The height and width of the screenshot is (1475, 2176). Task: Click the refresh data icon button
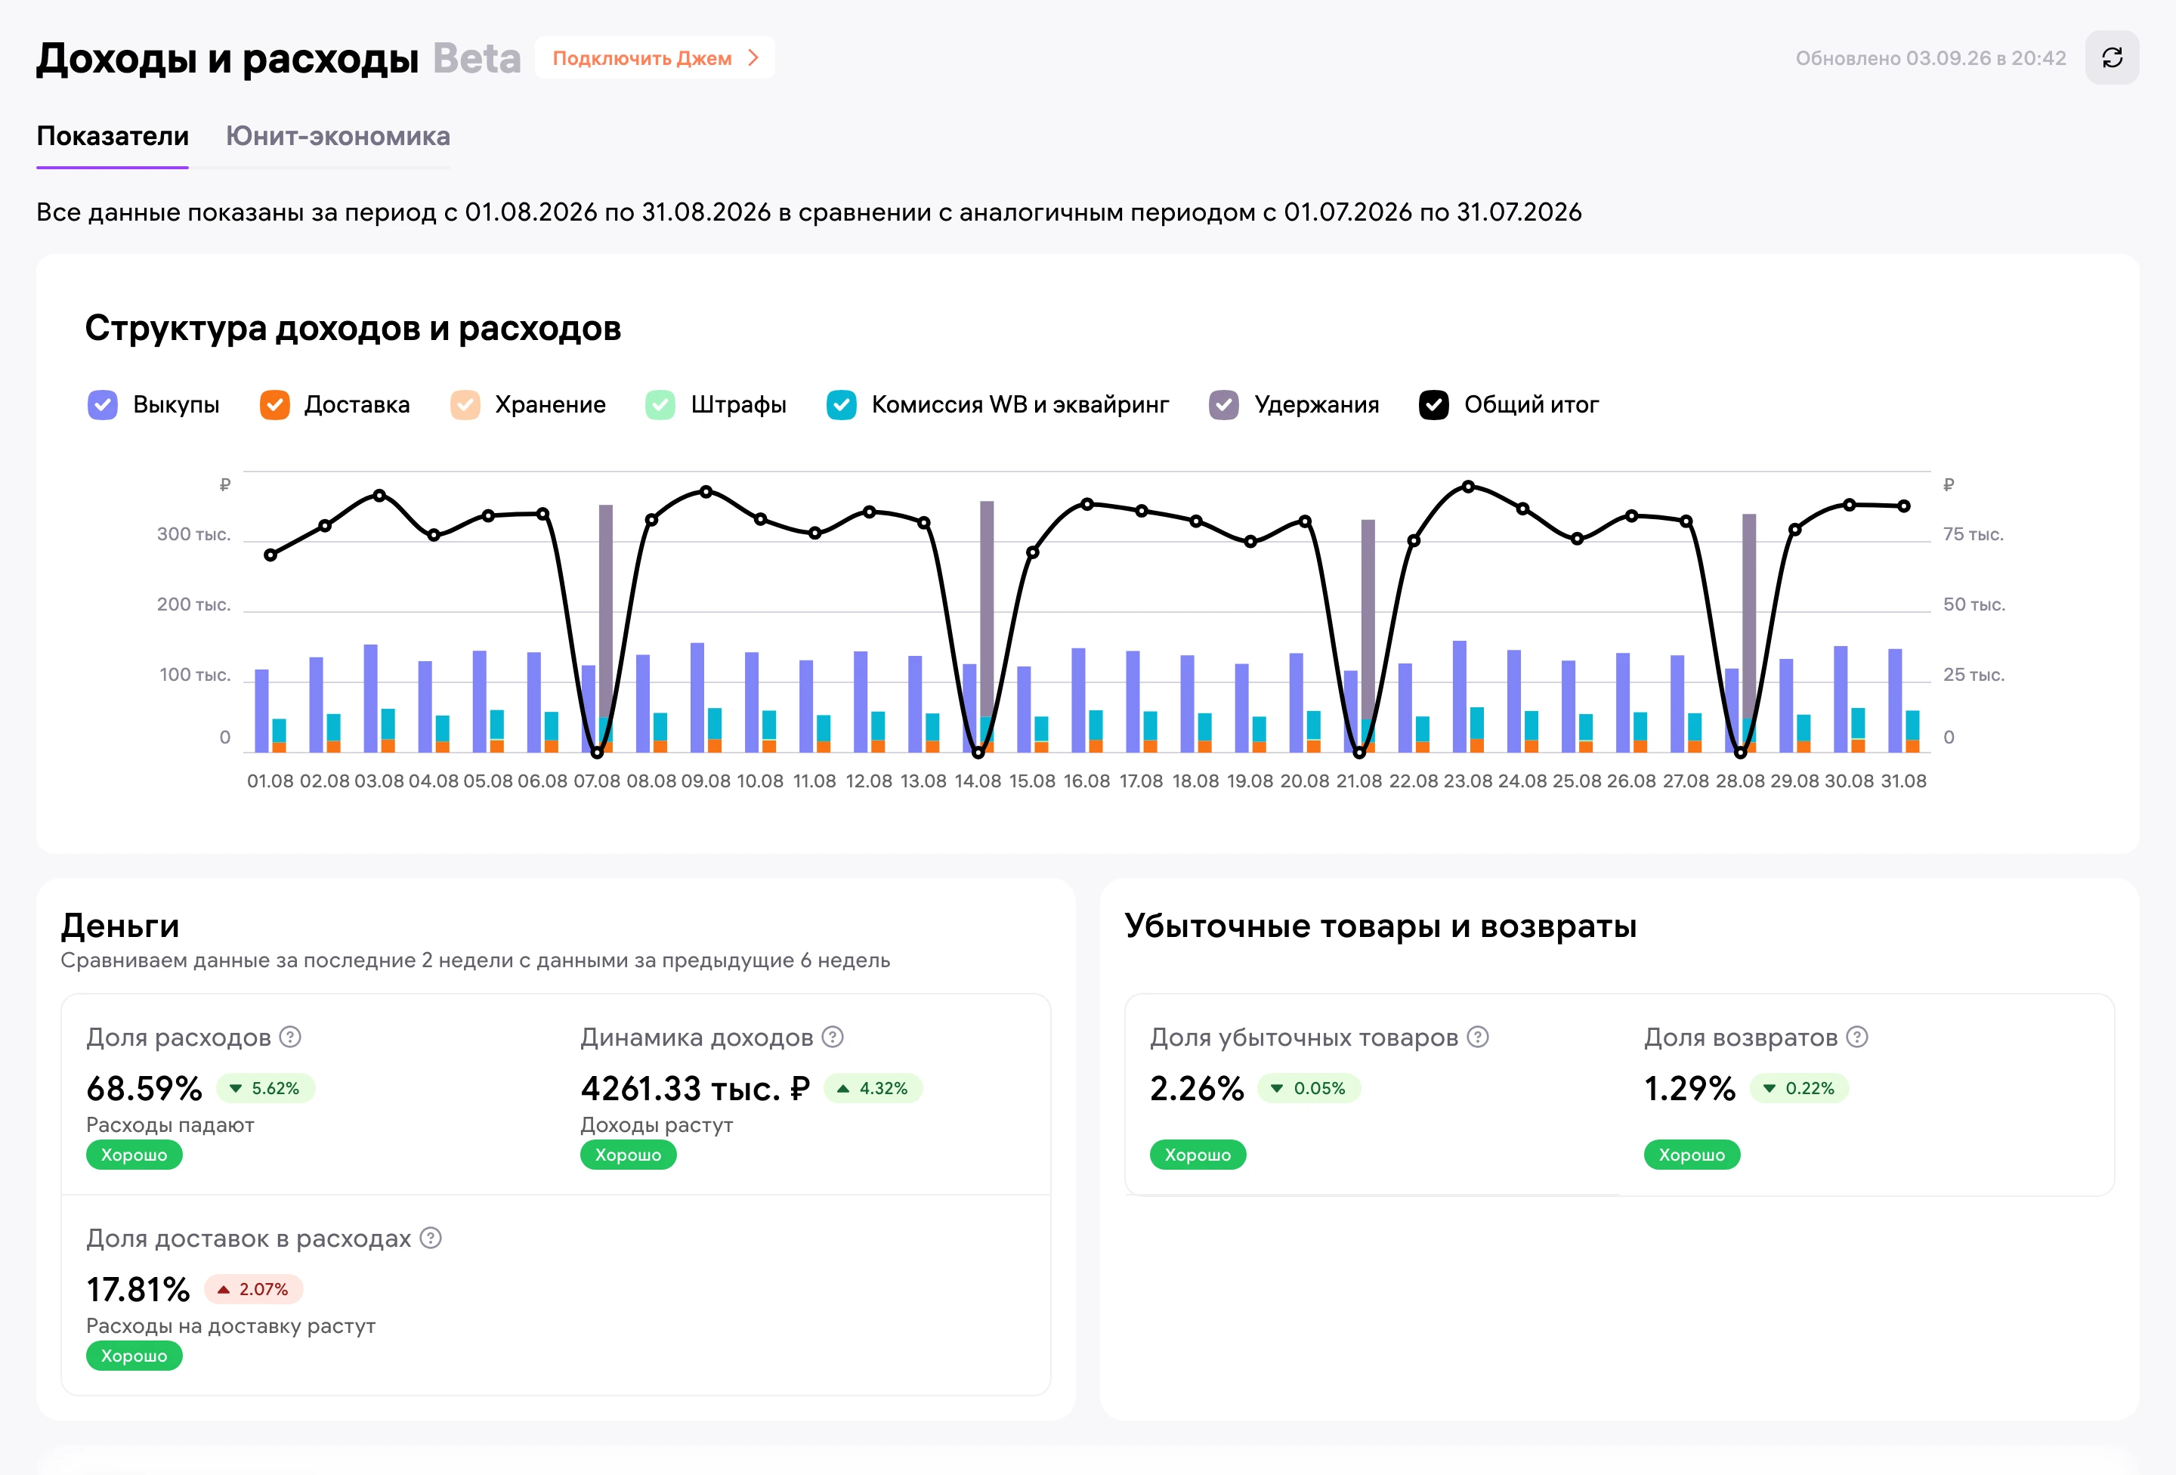click(x=2111, y=58)
